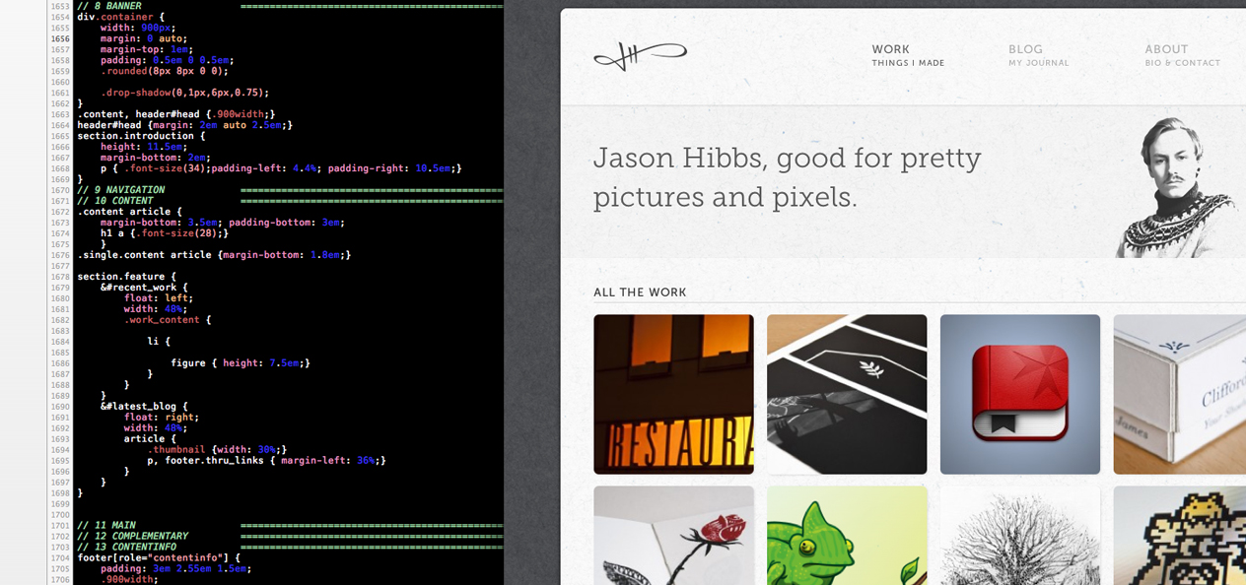Open the black stationery cards thumbnail

click(847, 394)
